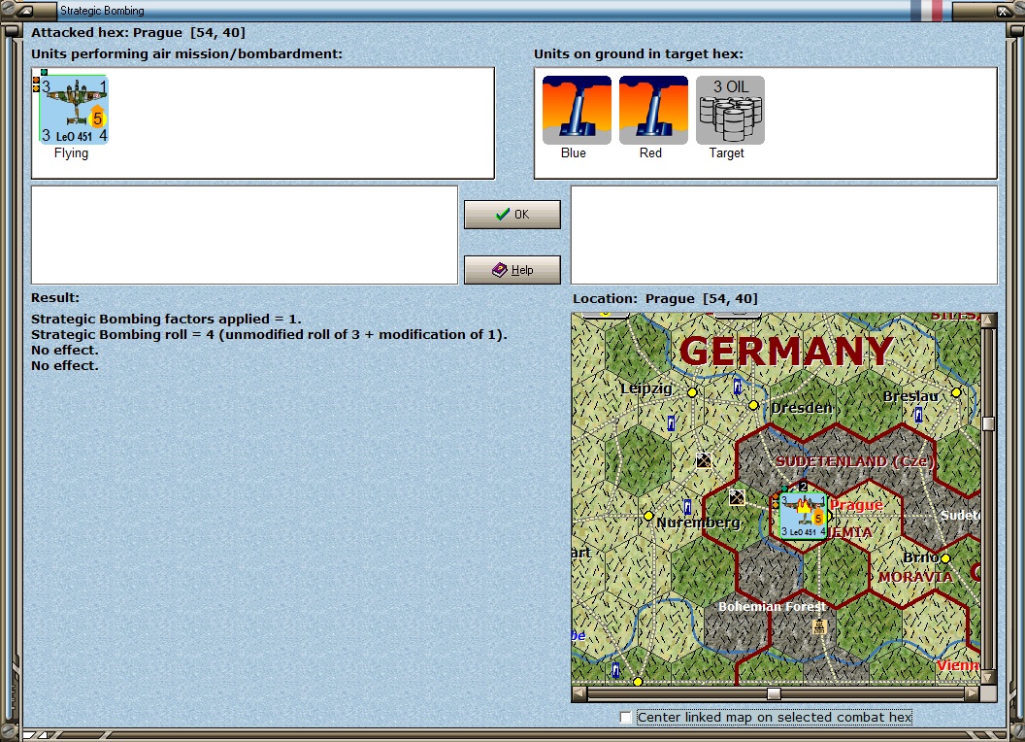Click the LeO 451 unit on the Prague map hex
This screenshot has width=1025, height=742.
tap(803, 516)
